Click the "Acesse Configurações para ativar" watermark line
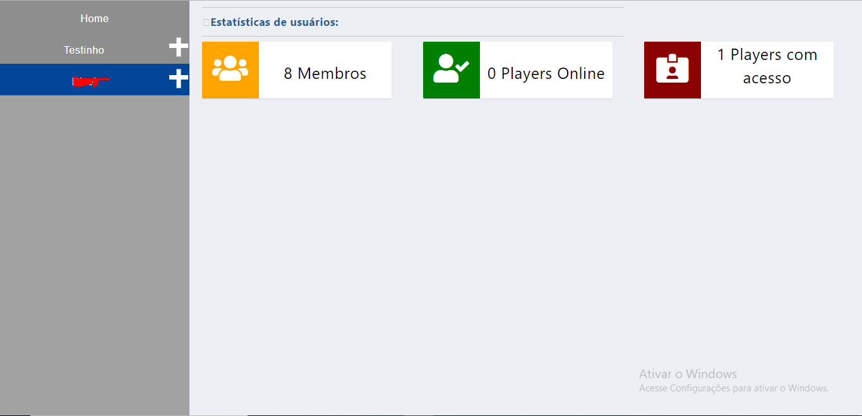The width and height of the screenshot is (862, 416). 733,388
